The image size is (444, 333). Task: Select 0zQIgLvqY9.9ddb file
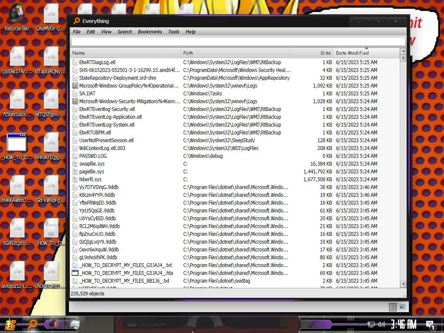[x=235, y=242]
